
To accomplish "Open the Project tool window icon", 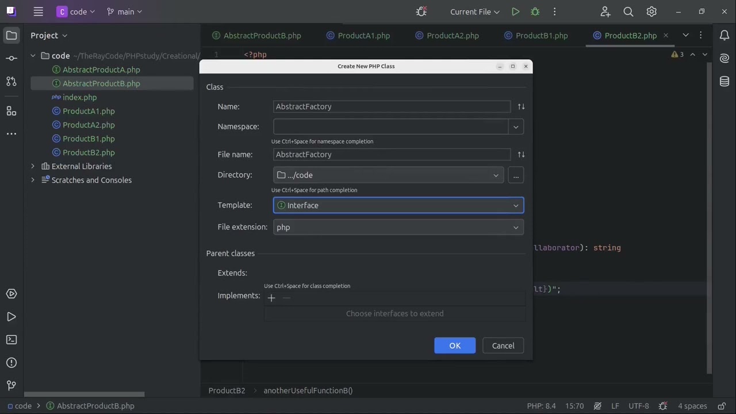I will 11,35.
